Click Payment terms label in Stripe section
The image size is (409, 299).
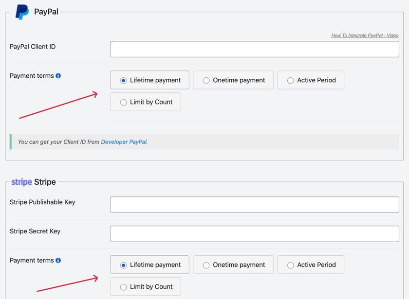click(x=32, y=261)
